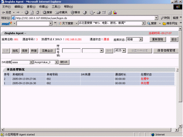
Task: Expand the address bar URL dropdown
Action: 156,18
